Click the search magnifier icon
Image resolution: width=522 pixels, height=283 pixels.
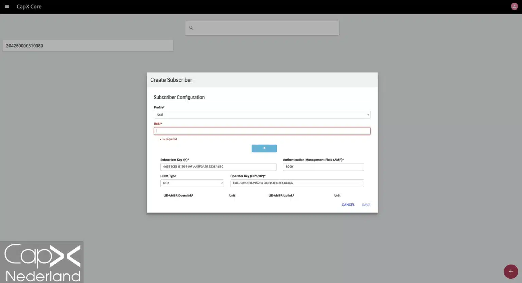(191, 28)
